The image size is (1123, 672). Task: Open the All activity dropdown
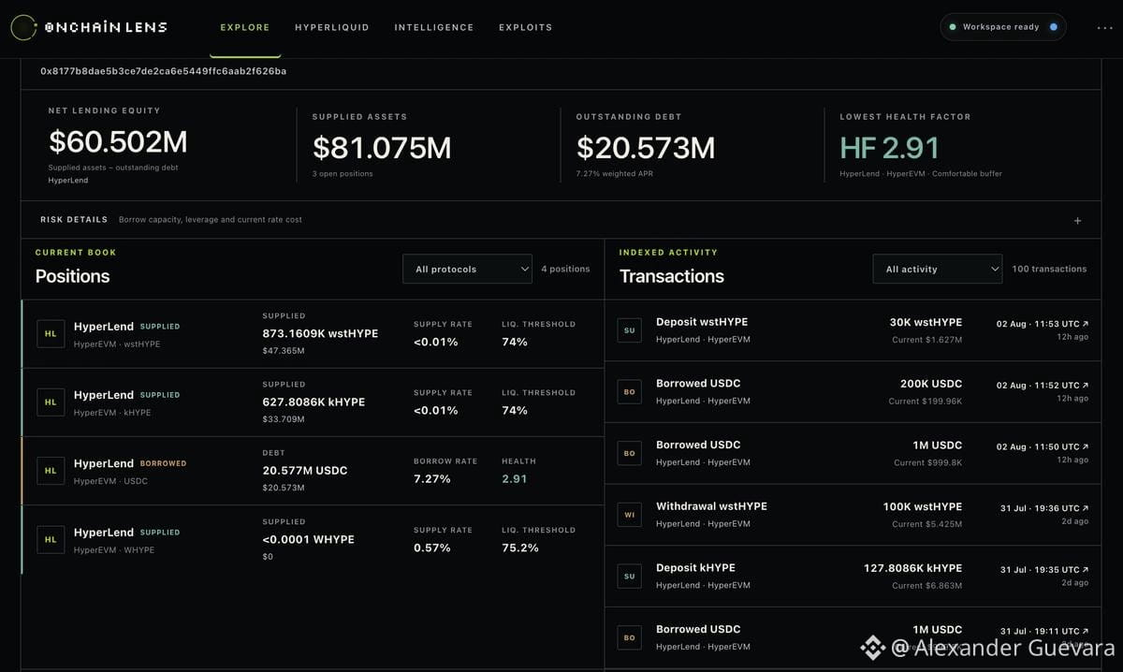click(938, 269)
